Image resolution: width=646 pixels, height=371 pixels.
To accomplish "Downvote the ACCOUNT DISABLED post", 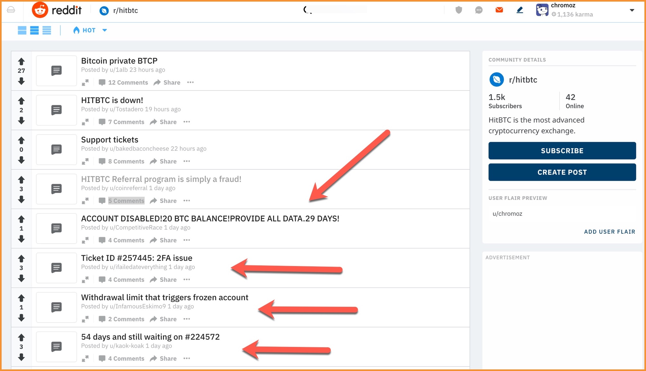I will tap(21, 239).
